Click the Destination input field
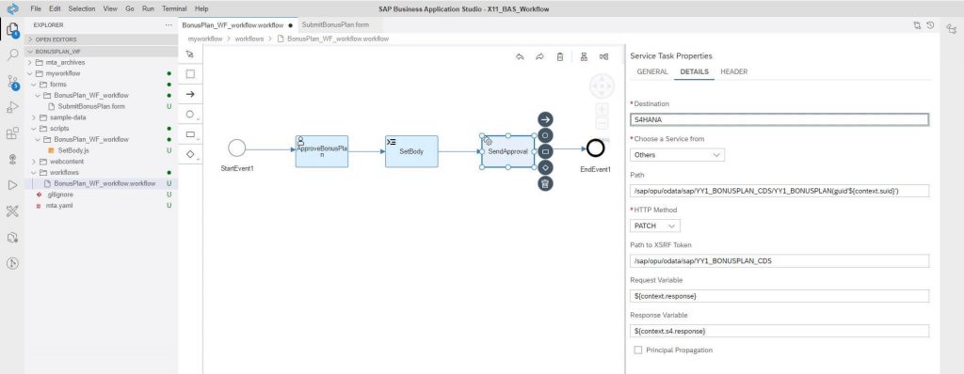 pos(779,120)
